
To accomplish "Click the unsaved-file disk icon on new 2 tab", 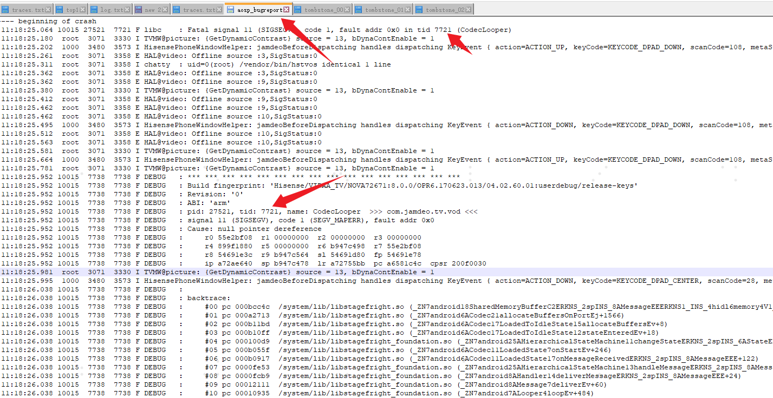I will (139, 9).
